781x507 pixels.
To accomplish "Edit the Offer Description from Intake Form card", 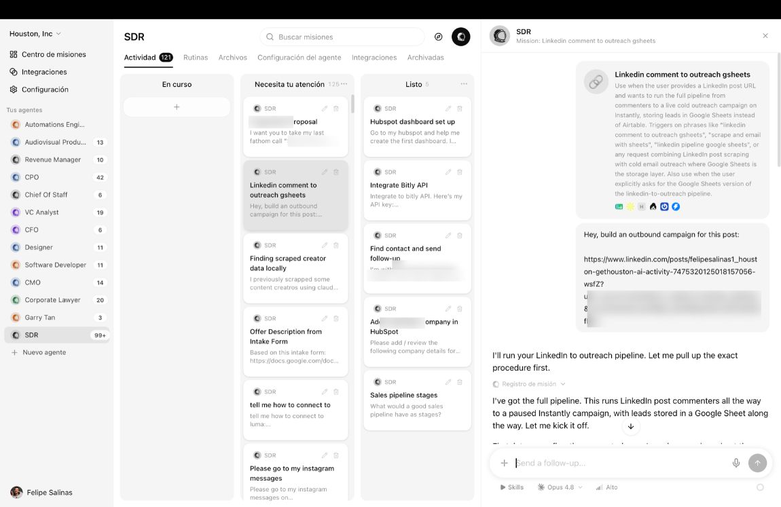I will 324,318.
